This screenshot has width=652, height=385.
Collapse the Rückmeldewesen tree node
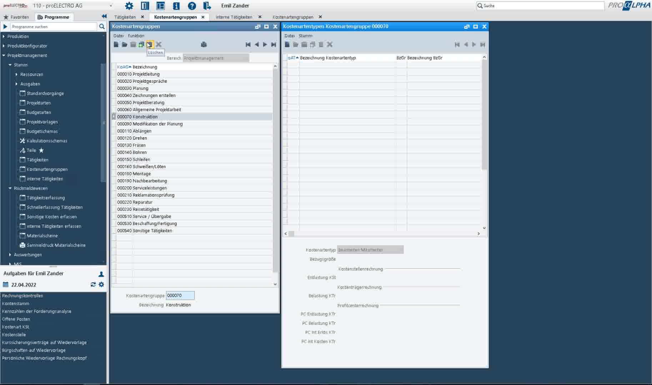[10, 188]
